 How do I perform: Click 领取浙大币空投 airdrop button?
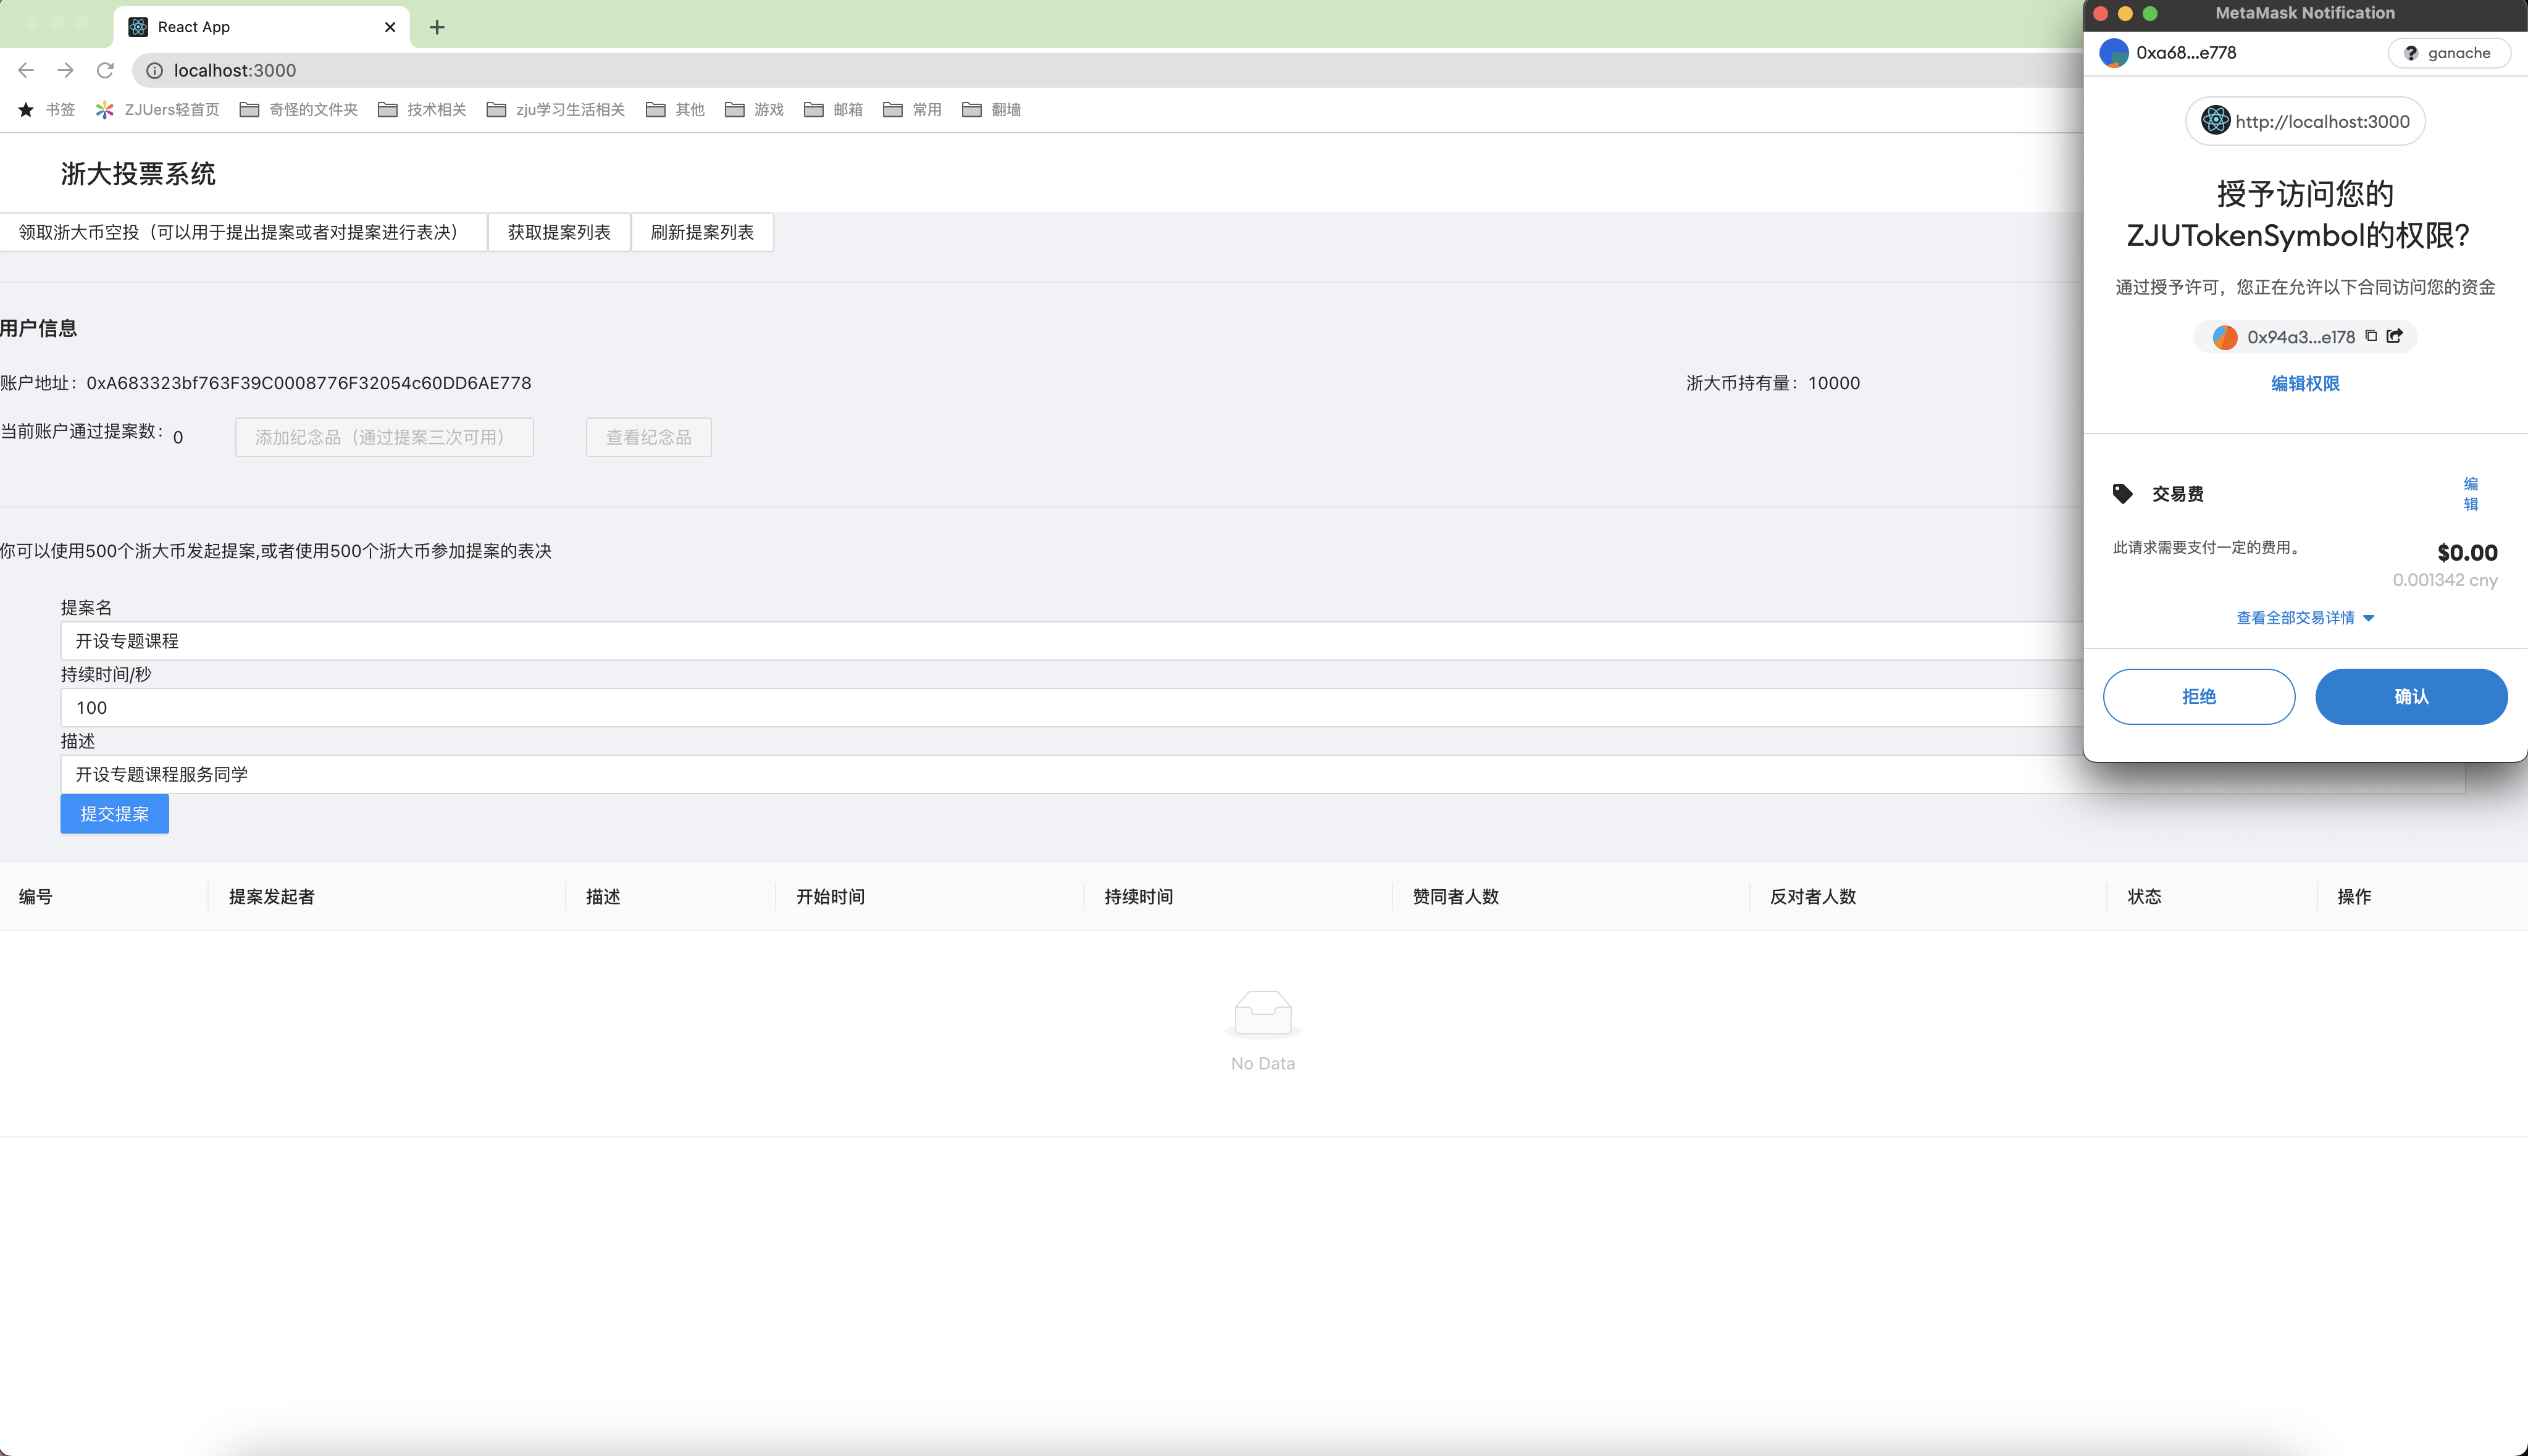(243, 232)
